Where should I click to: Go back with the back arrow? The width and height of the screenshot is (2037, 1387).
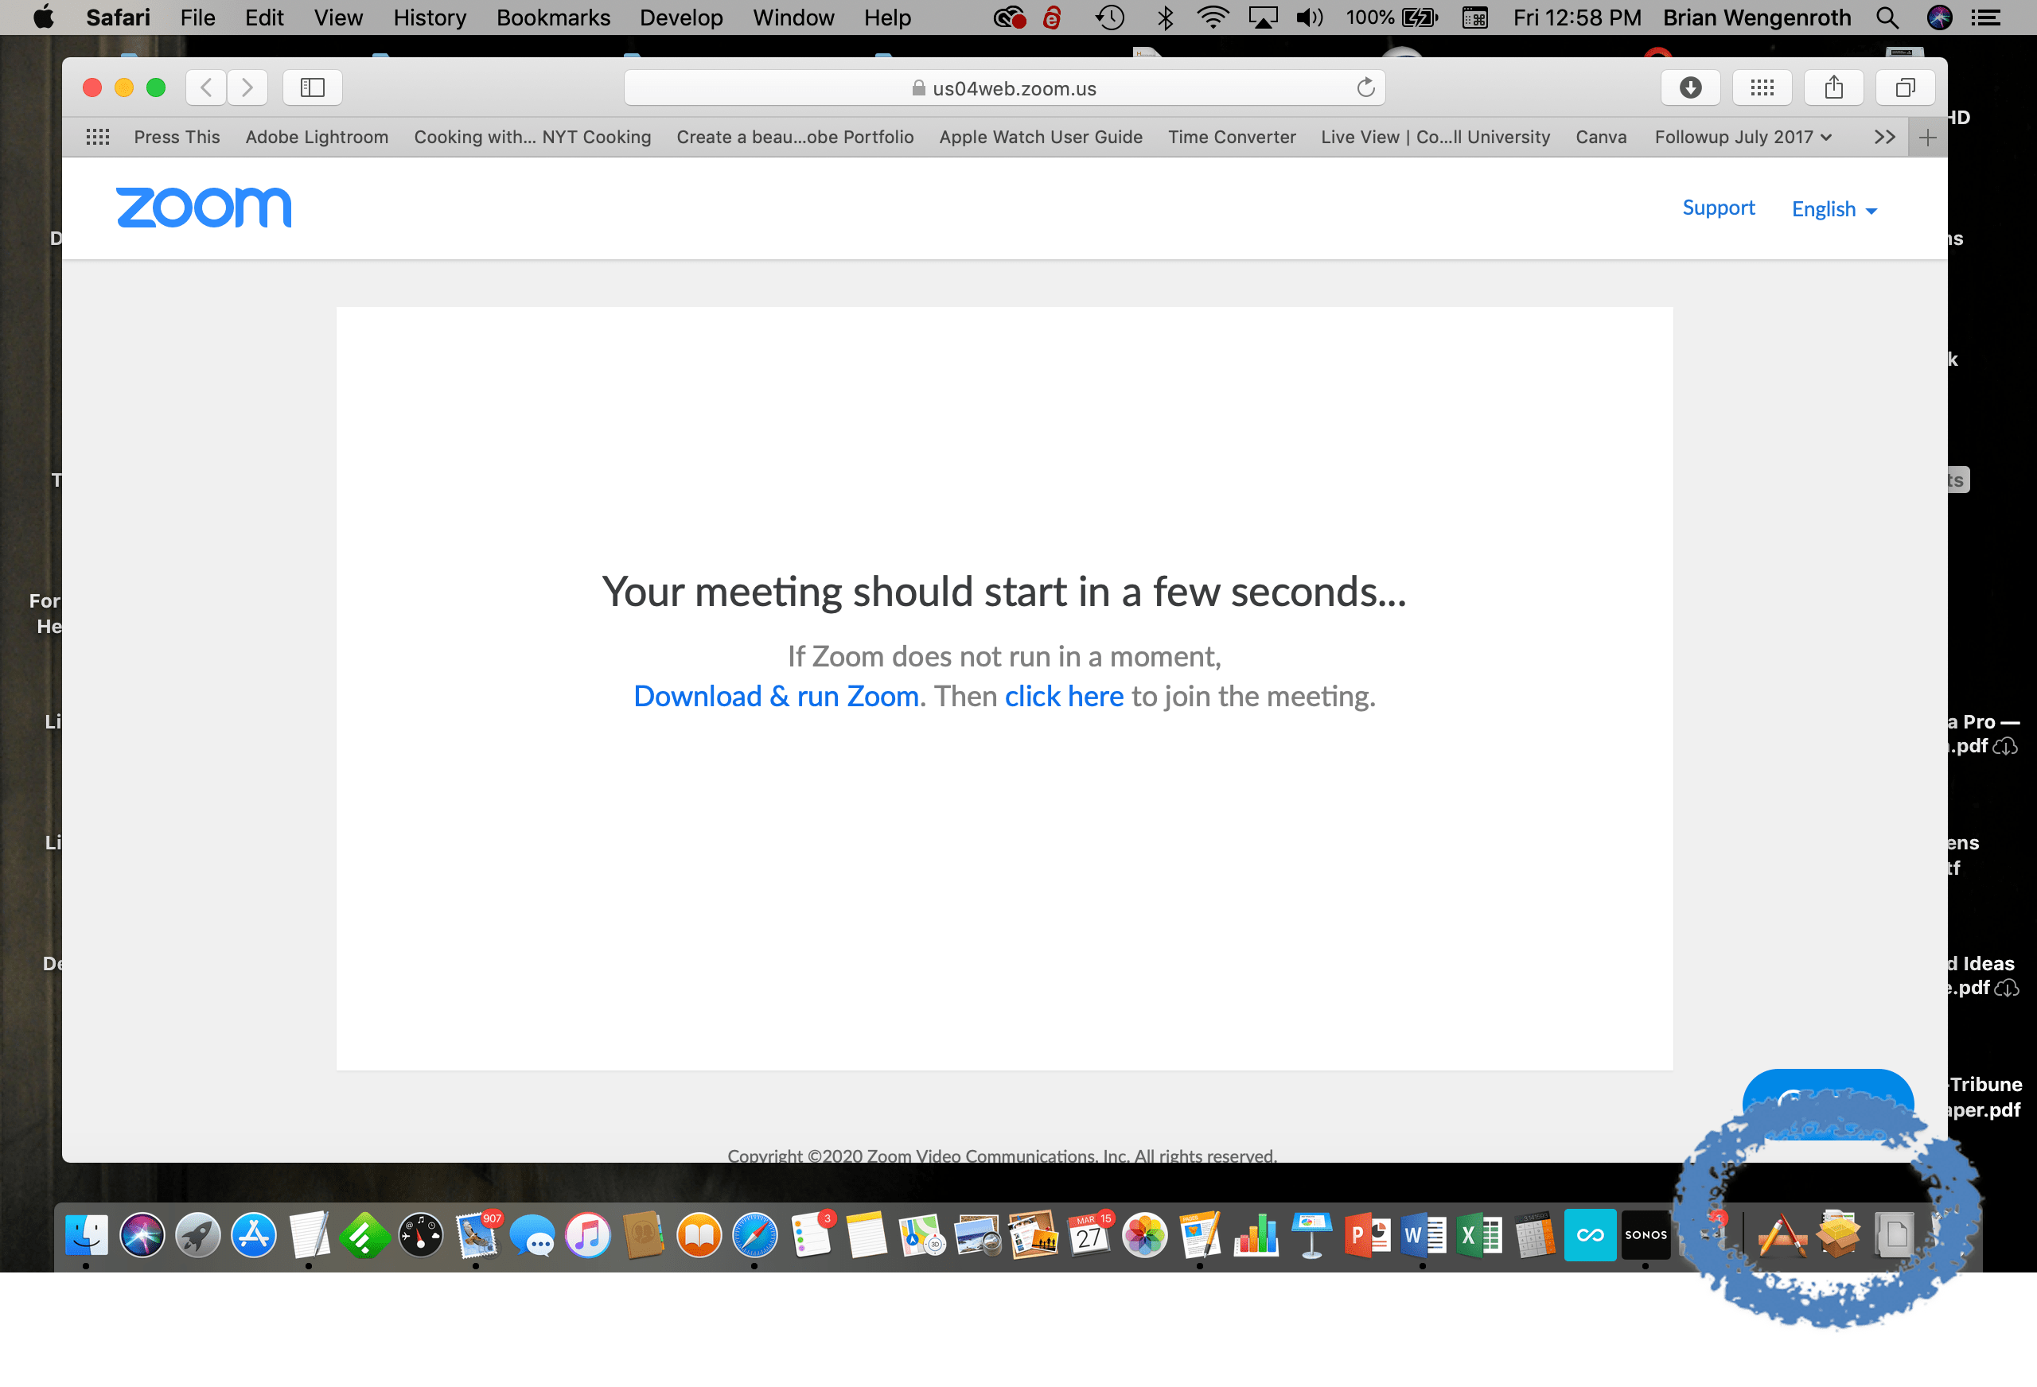(207, 87)
